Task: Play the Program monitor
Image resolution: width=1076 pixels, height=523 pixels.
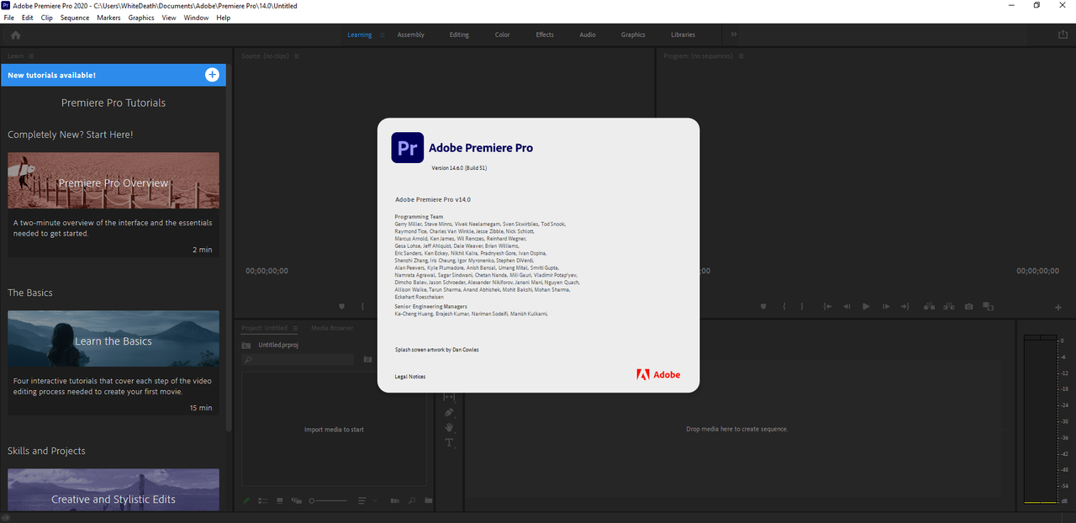Action: (866, 307)
